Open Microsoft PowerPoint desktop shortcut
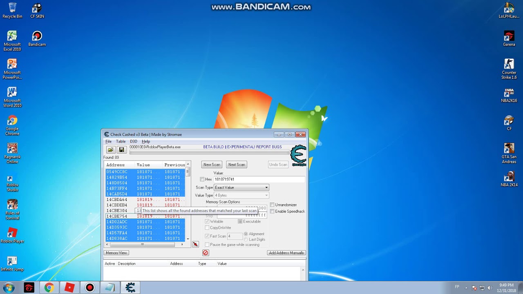Image resolution: width=523 pixels, height=294 pixels. click(x=12, y=69)
